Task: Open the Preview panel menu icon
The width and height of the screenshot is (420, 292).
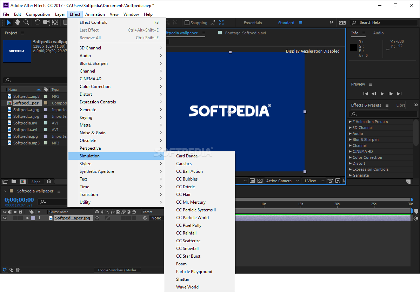Action: pyautogui.click(x=371, y=84)
